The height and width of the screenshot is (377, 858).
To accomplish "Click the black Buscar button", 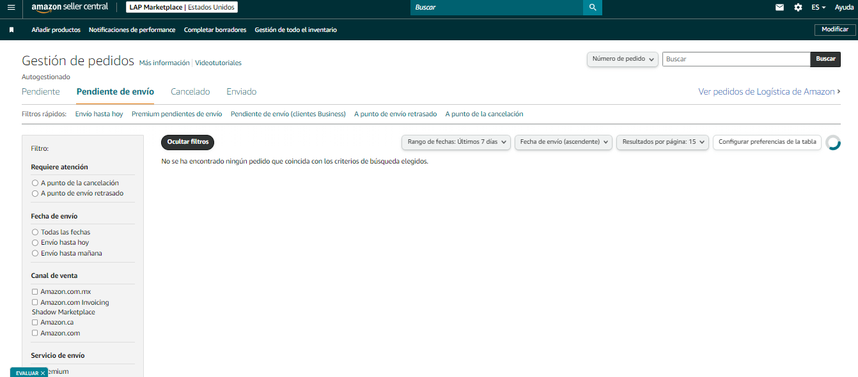I will pos(825,59).
